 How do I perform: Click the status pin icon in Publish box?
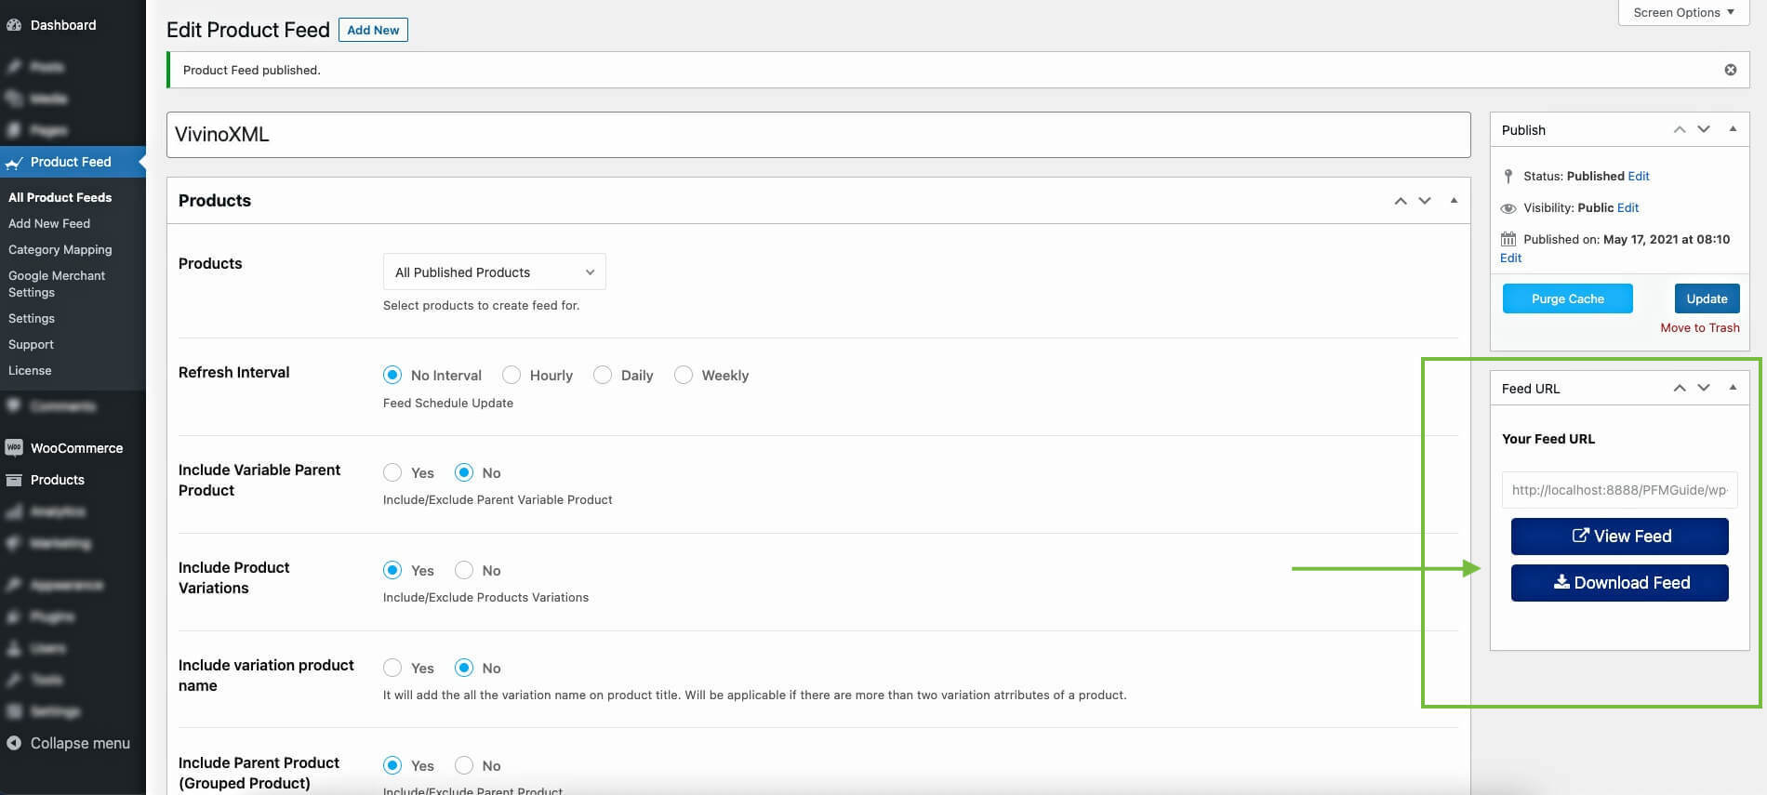(1508, 176)
